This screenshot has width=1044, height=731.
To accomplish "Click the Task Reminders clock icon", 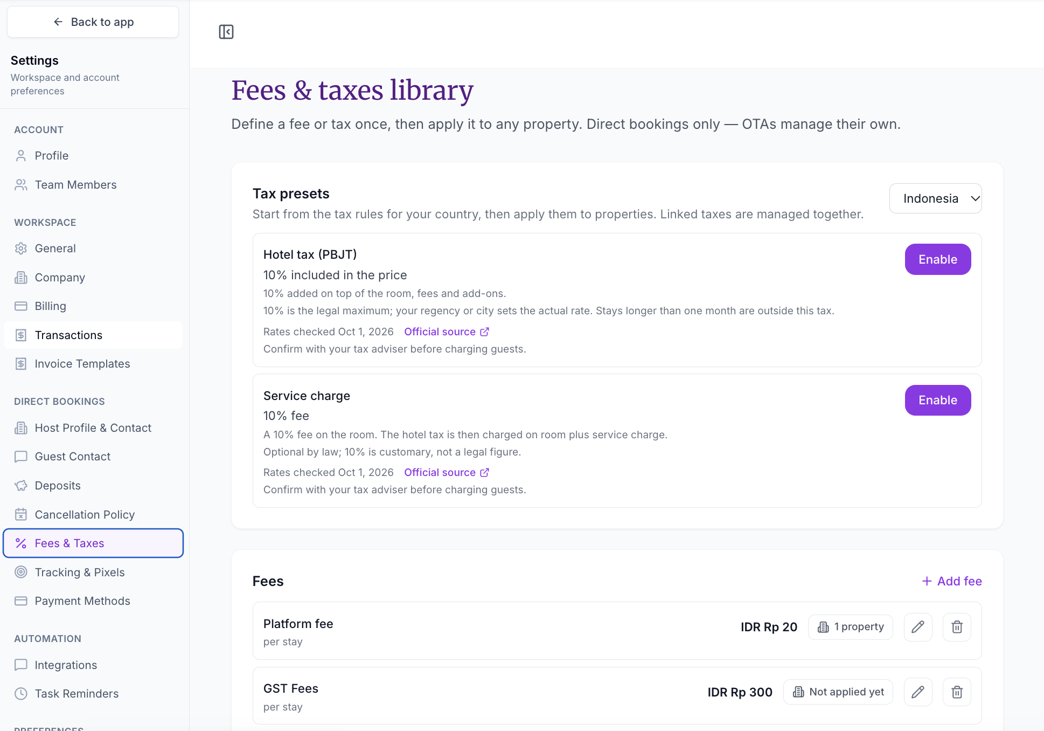I will [x=21, y=694].
